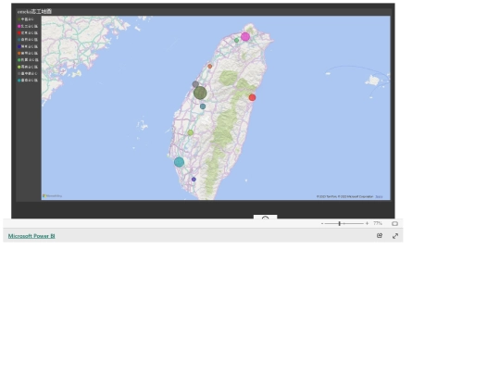Enter full screen with the expand-arrows icon

pos(395,236)
